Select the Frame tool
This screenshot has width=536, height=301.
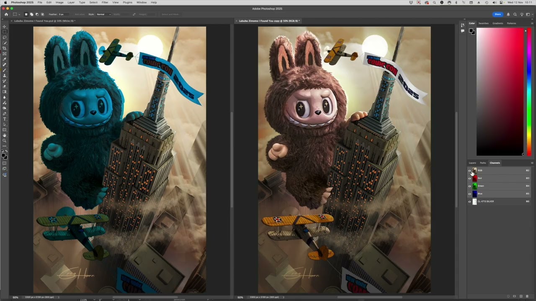(5, 54)
